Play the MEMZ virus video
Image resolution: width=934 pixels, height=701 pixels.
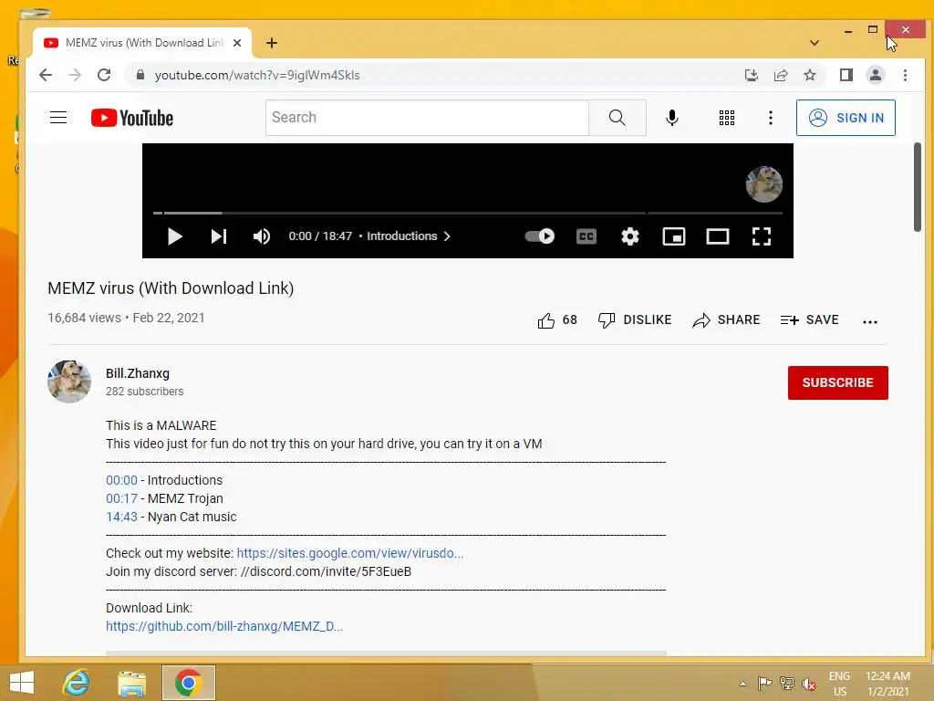[174, 236]
